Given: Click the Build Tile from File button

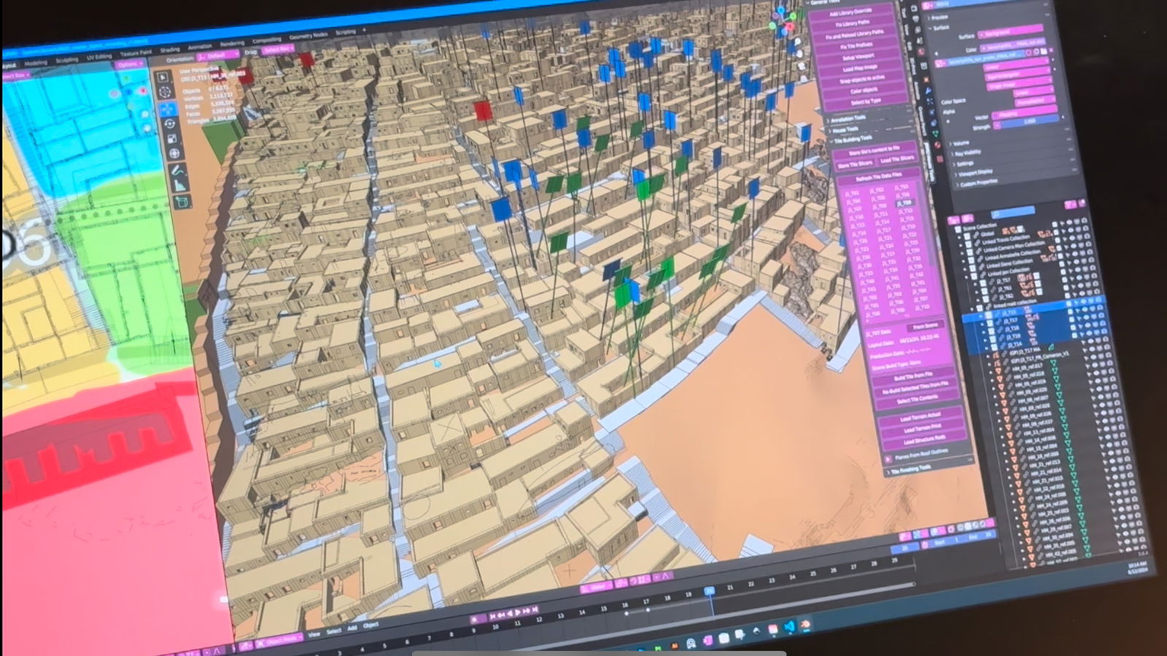Looking at the screenshot, I should click(x=913, y=376).
